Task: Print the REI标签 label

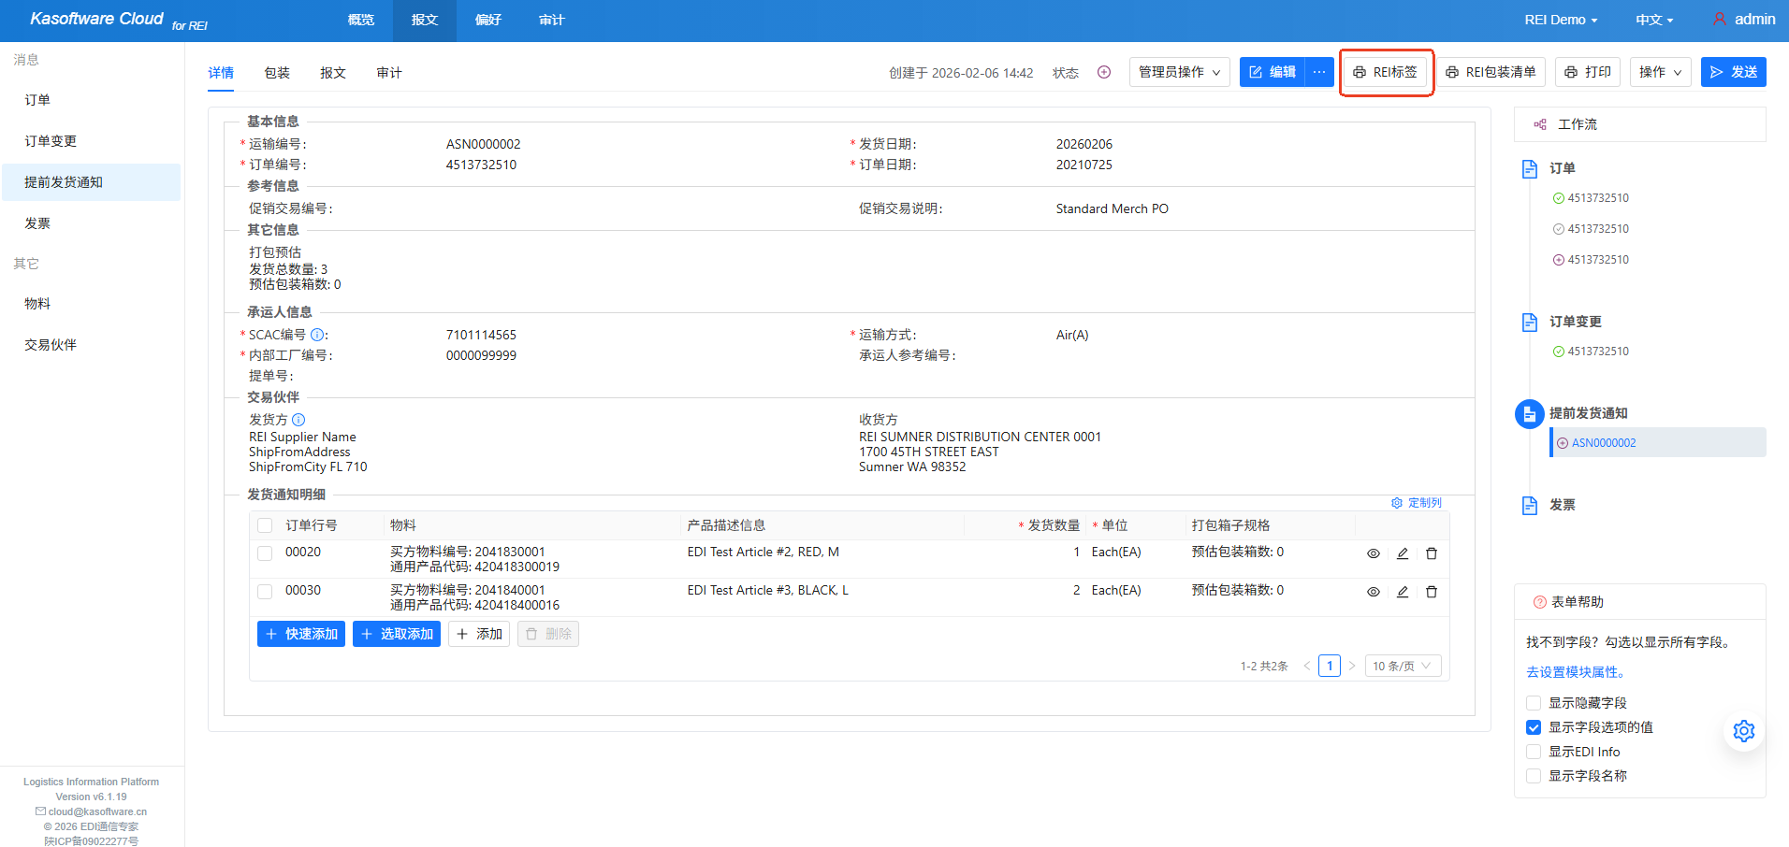Action: coord(1385,72)
